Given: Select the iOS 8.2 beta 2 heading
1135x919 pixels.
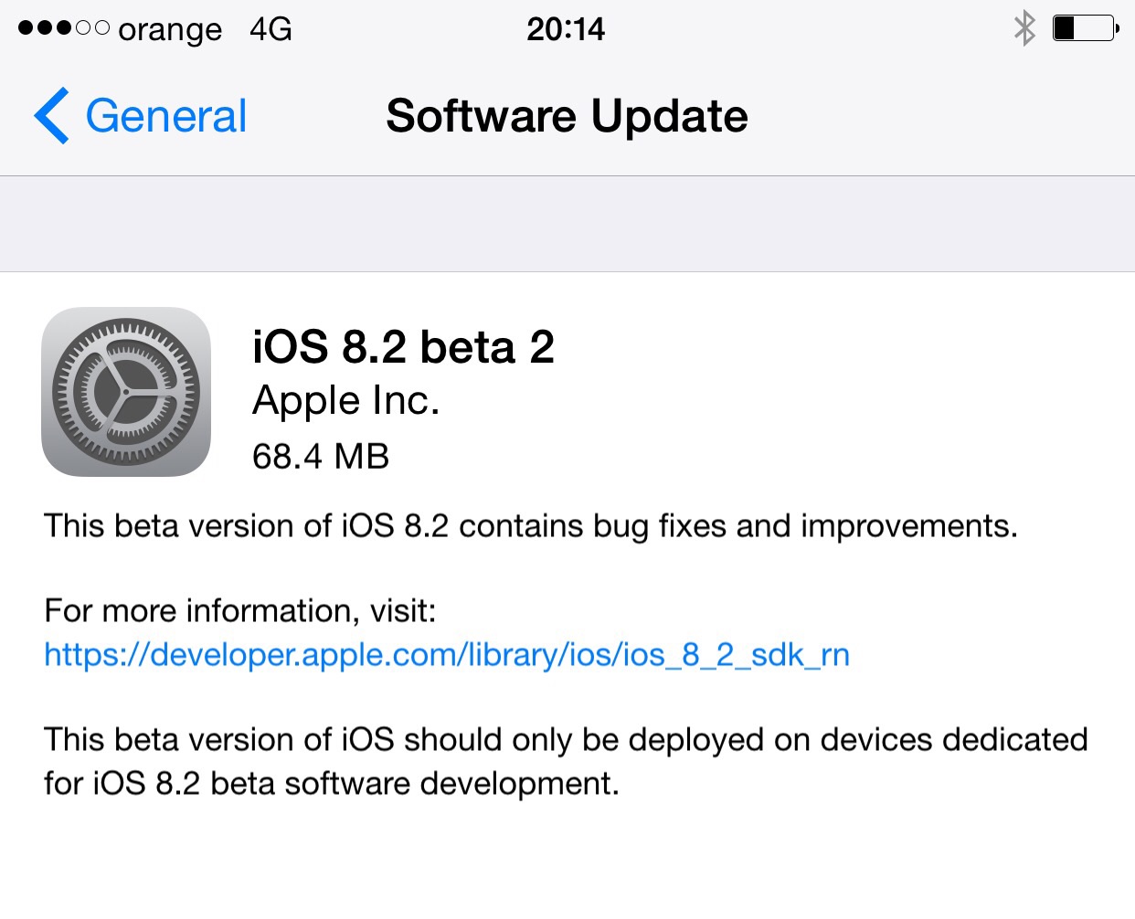Looking at the screenshot, I should (x=403, y=347).
